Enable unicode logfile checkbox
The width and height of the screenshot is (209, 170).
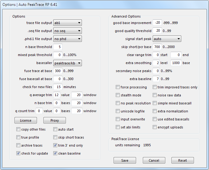point(118,111)
